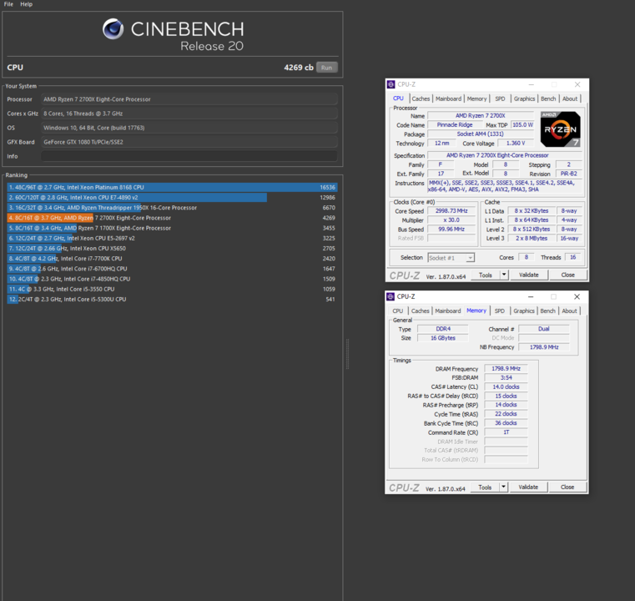The width and height of the screenshot is (635, 601).
Task: Select SPD tab in lower CPU-Z window
Action: (500, 311)
